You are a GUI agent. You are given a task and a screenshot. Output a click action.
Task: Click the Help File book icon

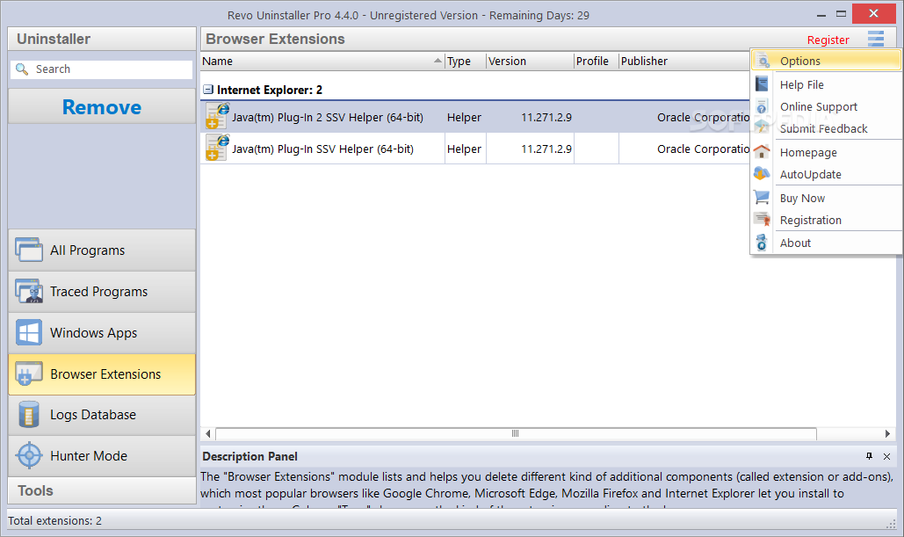[x=762, y=84]
